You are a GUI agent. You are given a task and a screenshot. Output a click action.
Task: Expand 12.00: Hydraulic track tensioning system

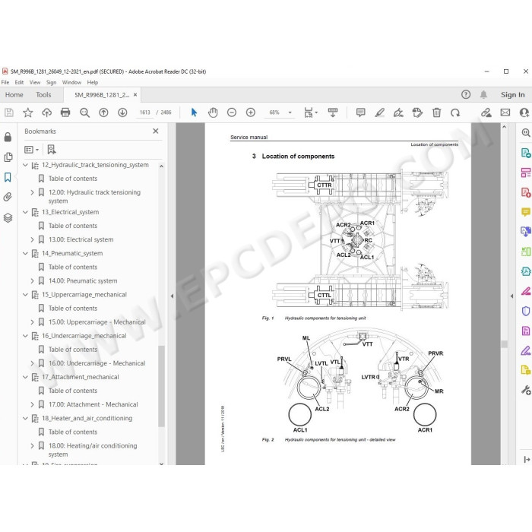[32, 192]
